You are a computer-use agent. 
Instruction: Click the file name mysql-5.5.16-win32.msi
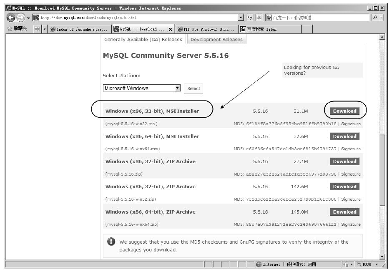(131, 124)
